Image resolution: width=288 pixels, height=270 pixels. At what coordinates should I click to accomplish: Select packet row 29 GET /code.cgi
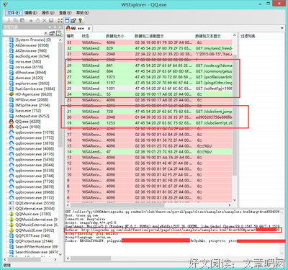[x=149, y=66]
